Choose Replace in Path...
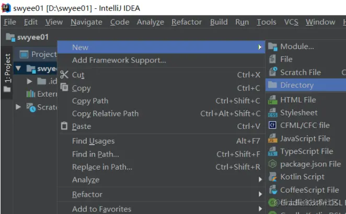The height and width of the screenshot is (214, 346). [161, 167]
